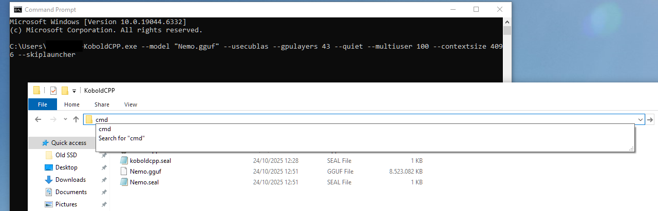
Task: Click the Forward navigation arrow
Action: point(53,119)
